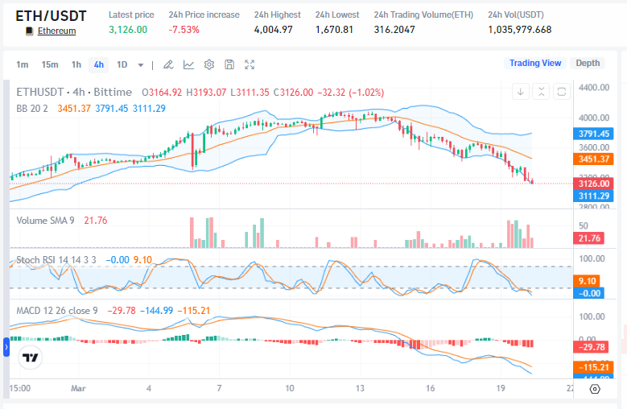Click the save chart floppy icon
This screenshot has height=409, width=627.
coord(229,64)
